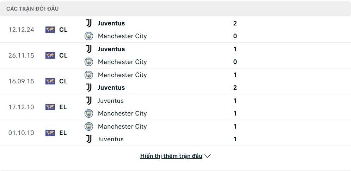Image resolution: width=351 pixels, height=171 pixels.
Task: Click the EL flag icon for 01.10.10
Action: click(50, 133)
